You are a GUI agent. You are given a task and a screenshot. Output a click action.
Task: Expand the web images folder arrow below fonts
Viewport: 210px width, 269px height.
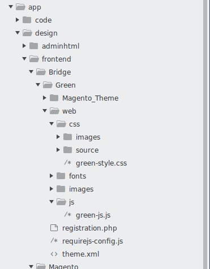click(x=52, y=189)
